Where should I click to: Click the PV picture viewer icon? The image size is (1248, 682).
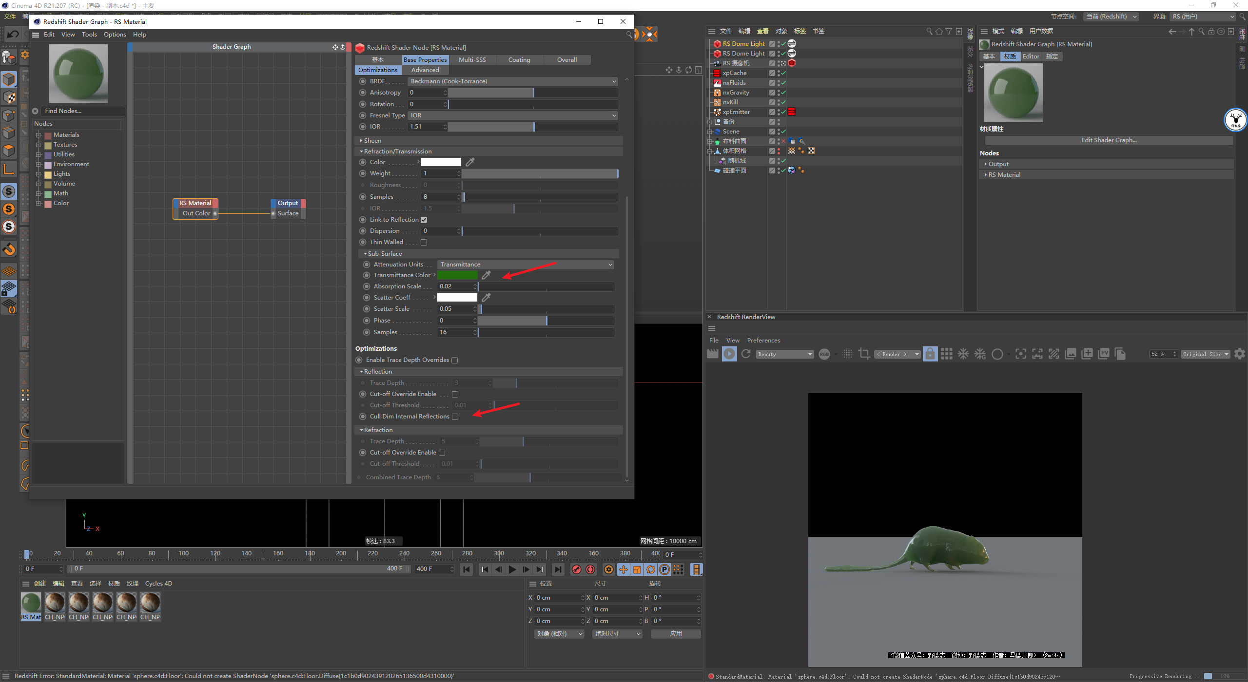point(1104,354)
